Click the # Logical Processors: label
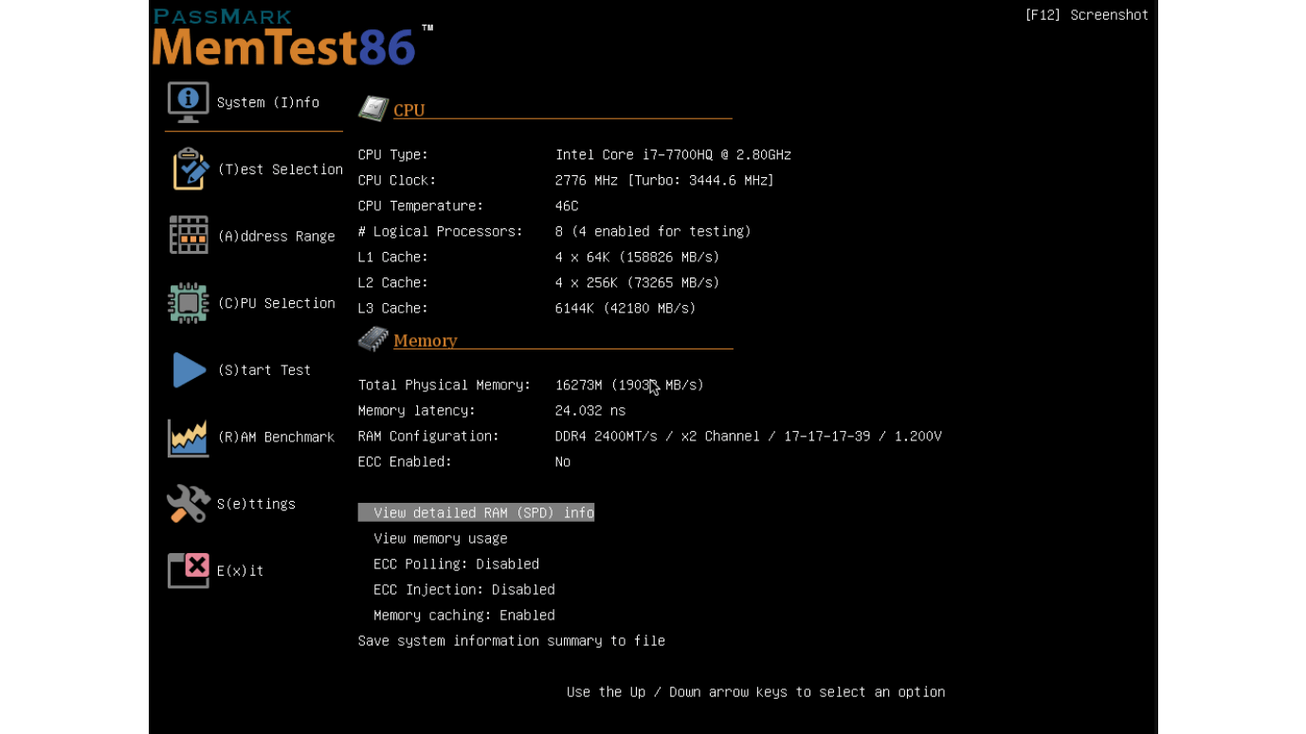Viewport: 1306px width, 734px height. click(441, 231)
